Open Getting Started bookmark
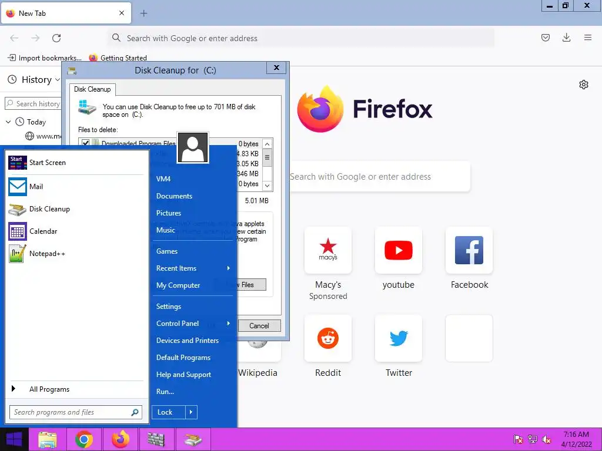The height and width of the screenshot is (451, 602). (x=118, y=58)
